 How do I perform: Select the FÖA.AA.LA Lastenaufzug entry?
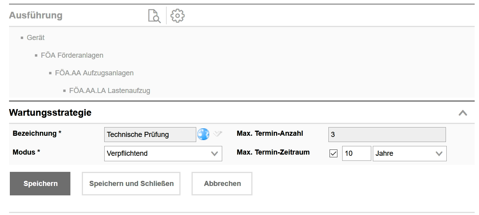[109, 91]
